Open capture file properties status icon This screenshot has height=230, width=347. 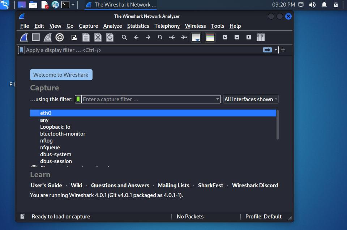click(x=22, y=216)
